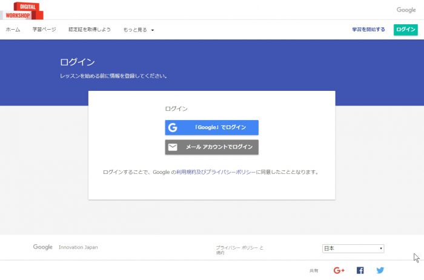Open 認定証を取得しよう in the navigation
Image resolution: width=424 pixels, height=280 pixels.
tap(90, 30)
